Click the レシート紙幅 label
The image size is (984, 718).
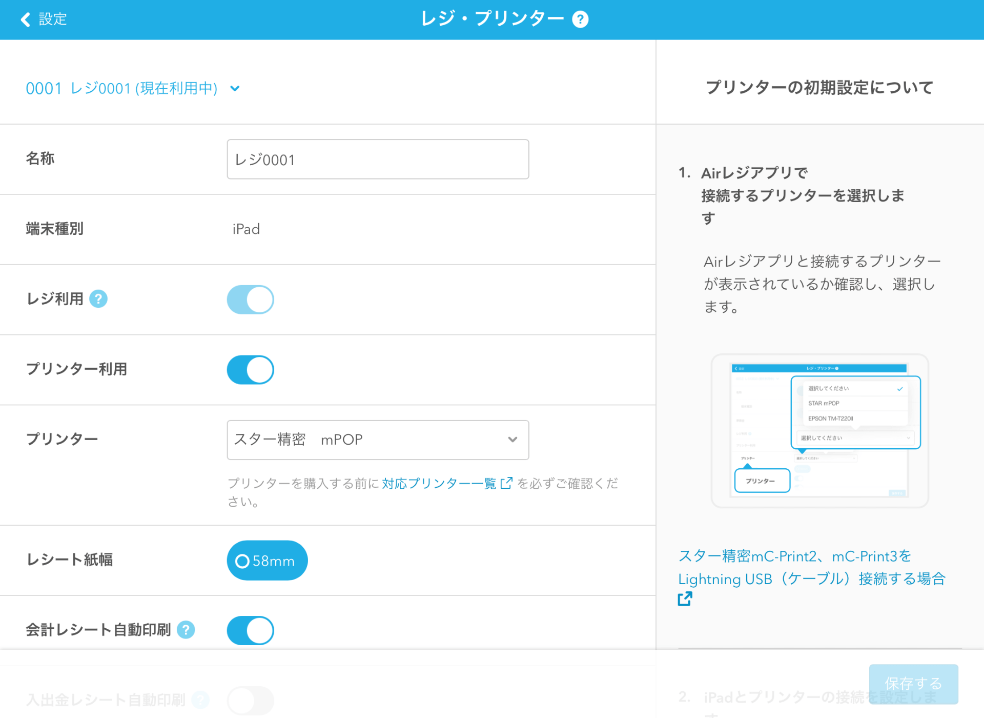(69, 560)
